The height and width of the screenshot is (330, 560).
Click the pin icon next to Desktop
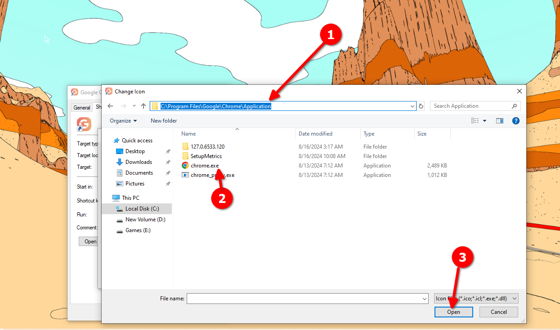click(x=168, y=151)
